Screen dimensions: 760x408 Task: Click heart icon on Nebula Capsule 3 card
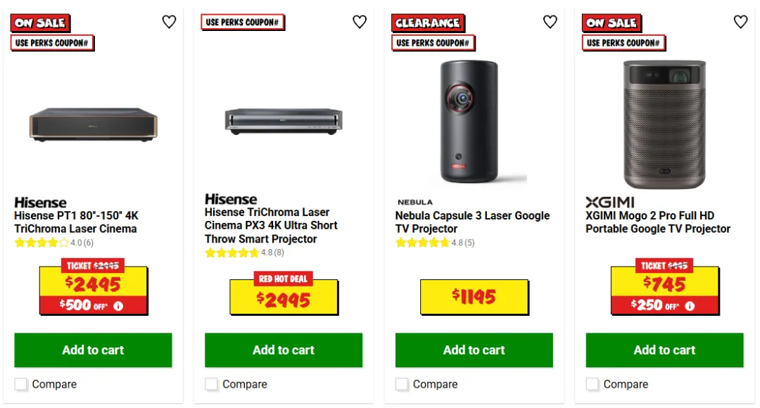[550, 22]
